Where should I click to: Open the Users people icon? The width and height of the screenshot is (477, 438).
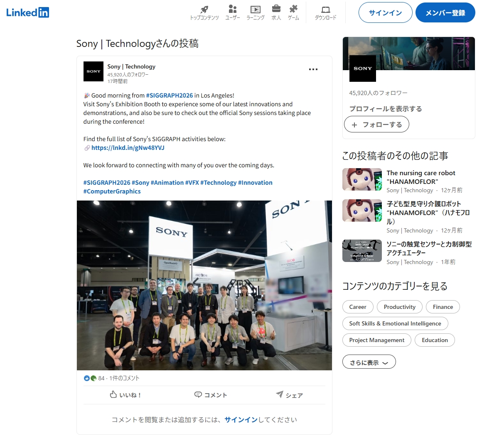click(x=232, y=12)
